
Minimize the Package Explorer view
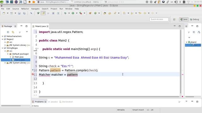(21, 26)
